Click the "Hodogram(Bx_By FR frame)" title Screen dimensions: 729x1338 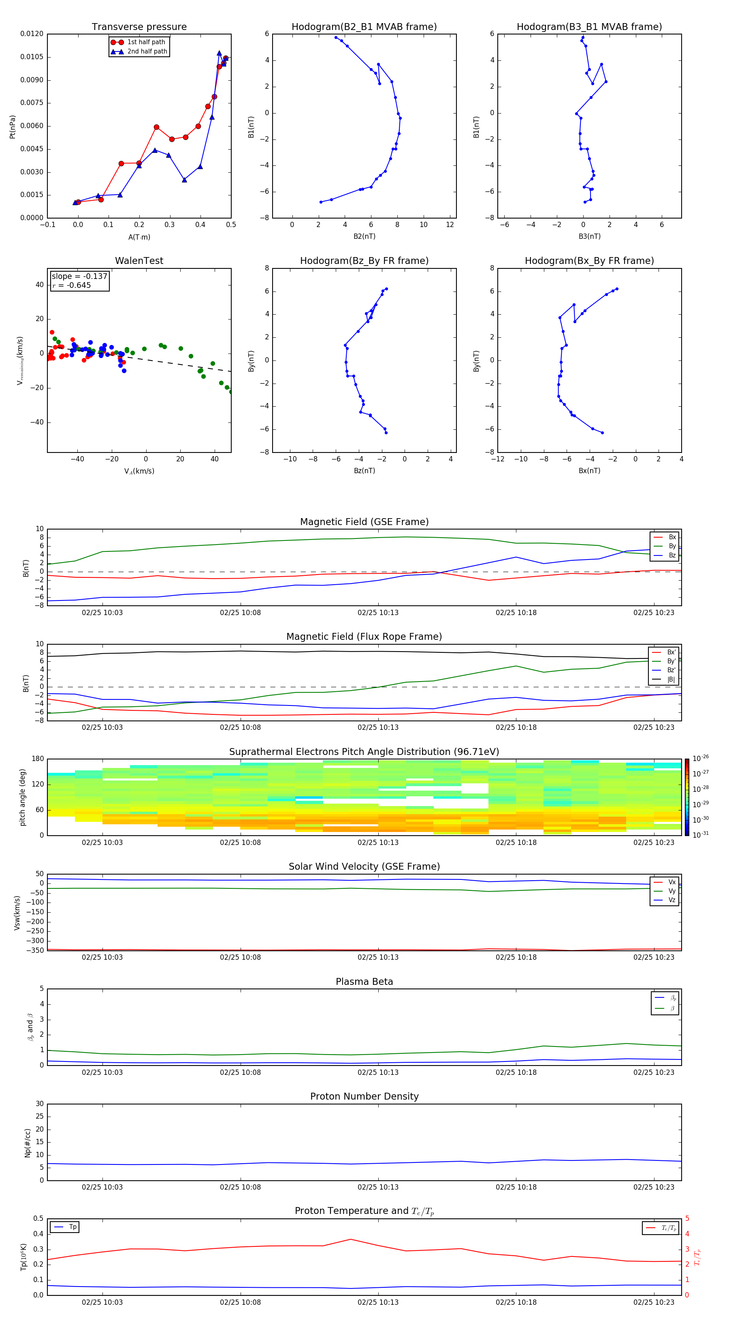click(x=589, y=261)
